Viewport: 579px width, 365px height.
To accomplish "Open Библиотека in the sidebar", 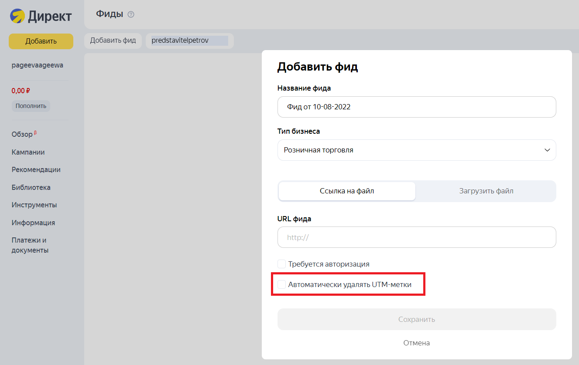I will click(31, 187).
